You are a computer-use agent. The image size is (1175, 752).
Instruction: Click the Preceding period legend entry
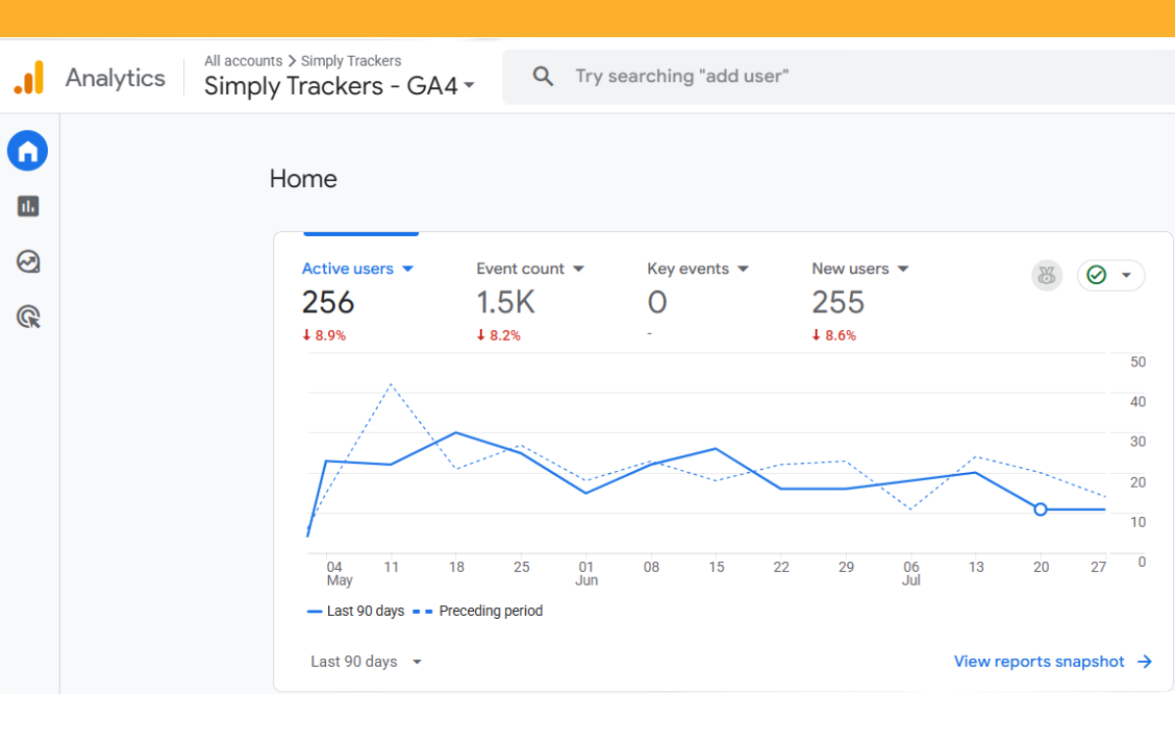(477, 611)
